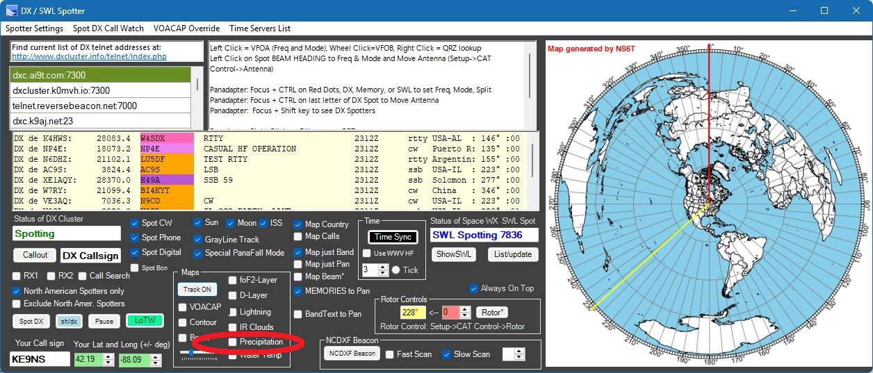Open the Spot DX Call Watch menu

click(108, 28)
